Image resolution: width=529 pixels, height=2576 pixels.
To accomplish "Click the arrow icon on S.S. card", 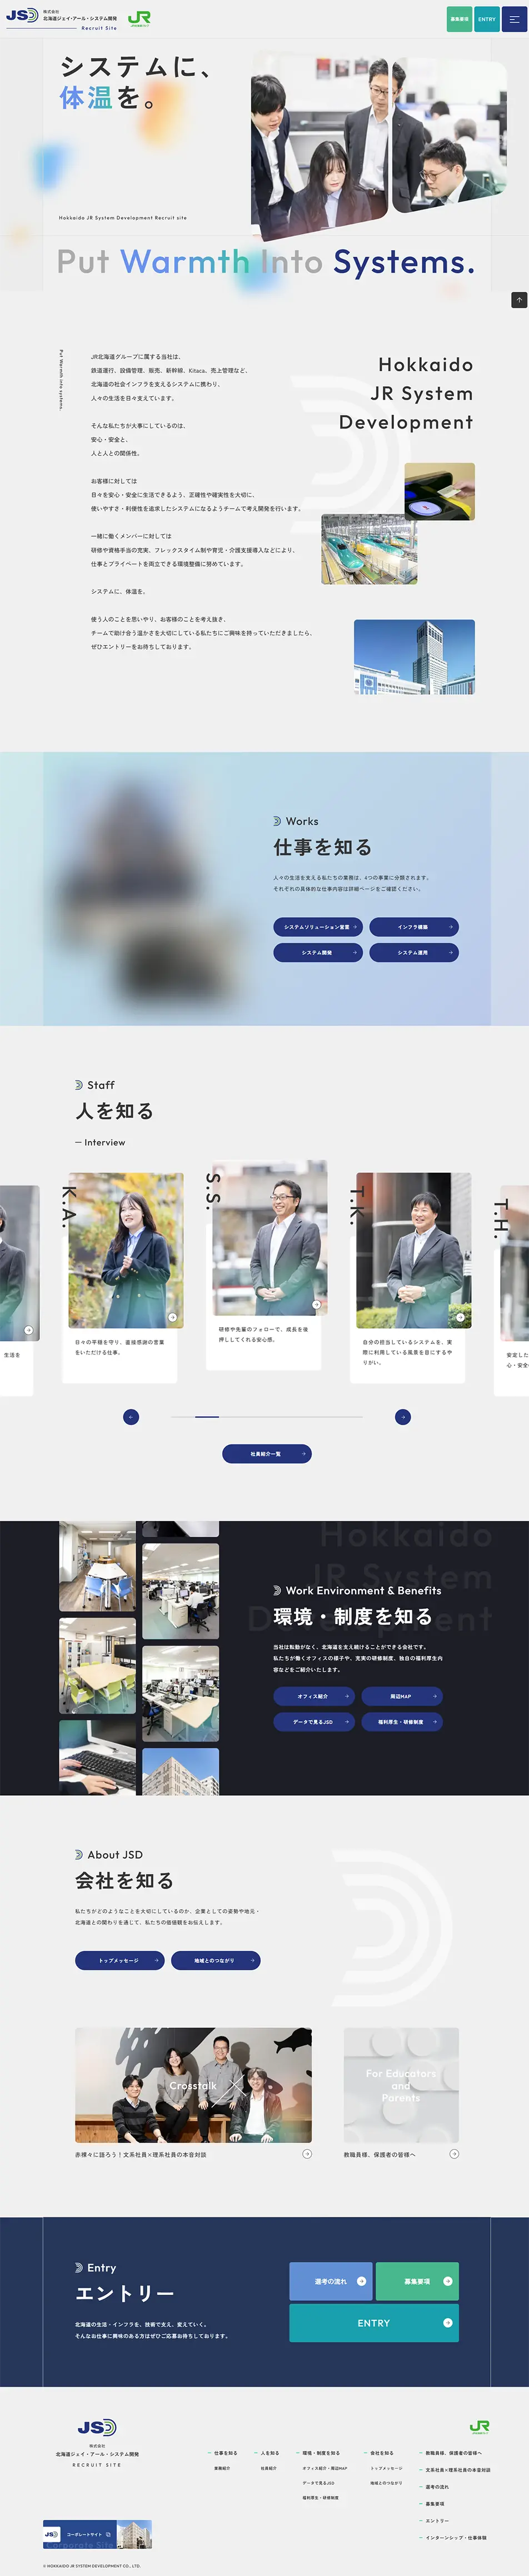I will (x=317, y=1305).
